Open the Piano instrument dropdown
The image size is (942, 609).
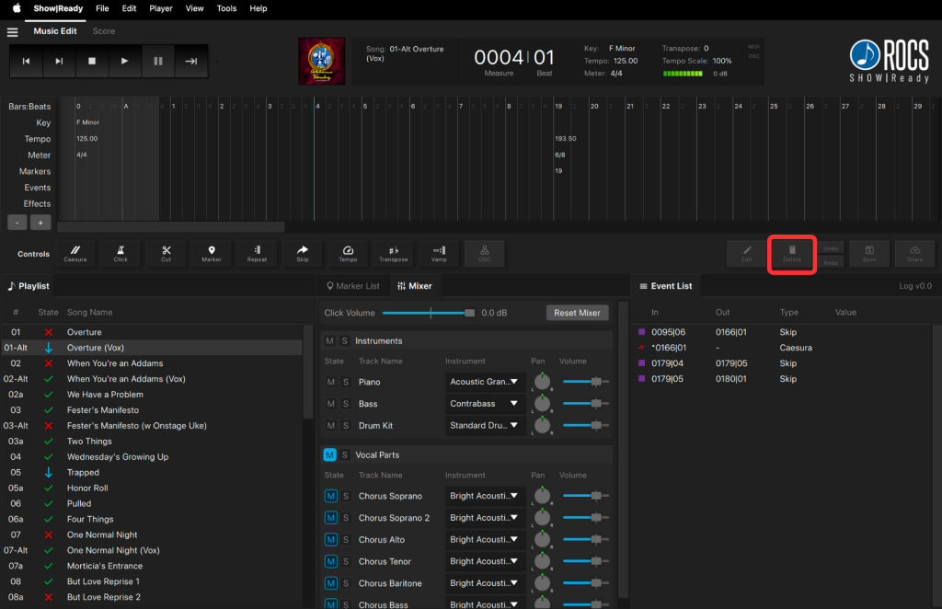coord(484,382)
